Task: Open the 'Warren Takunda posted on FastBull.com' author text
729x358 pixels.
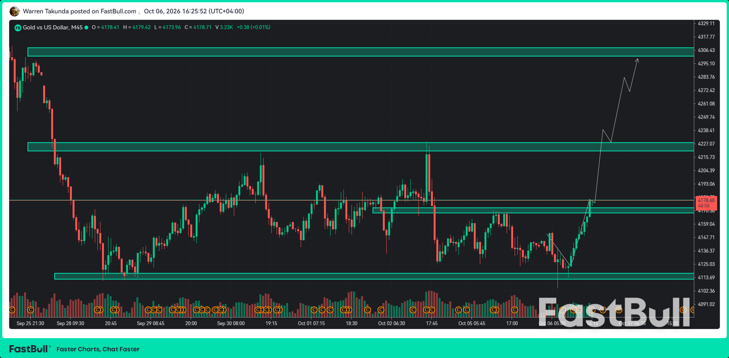Action: click(x=79, y=11)
